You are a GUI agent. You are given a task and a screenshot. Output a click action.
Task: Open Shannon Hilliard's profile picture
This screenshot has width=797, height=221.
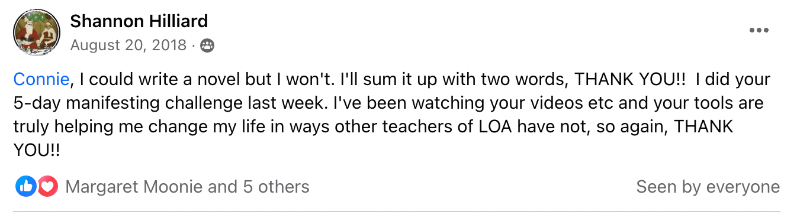(37, 33)
